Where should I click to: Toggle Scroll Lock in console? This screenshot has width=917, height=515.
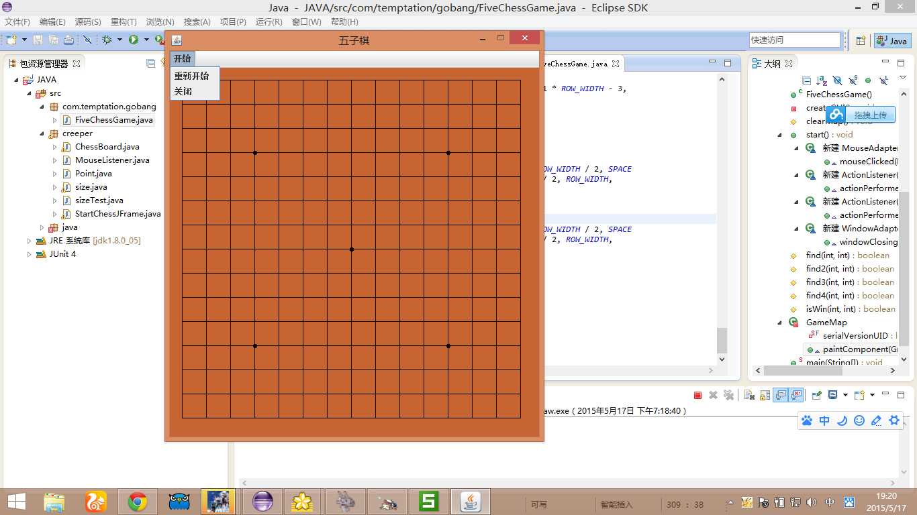[x=765, y=396]
